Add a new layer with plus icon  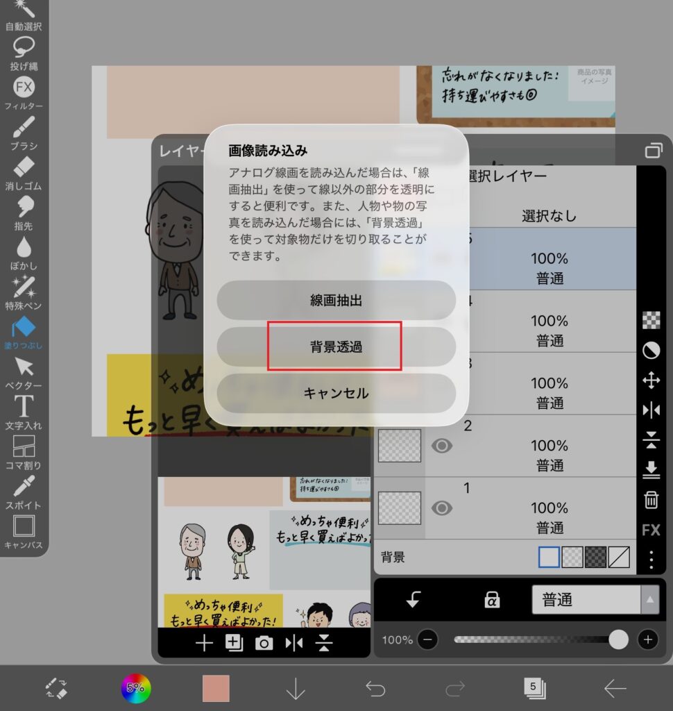(204, 644)
